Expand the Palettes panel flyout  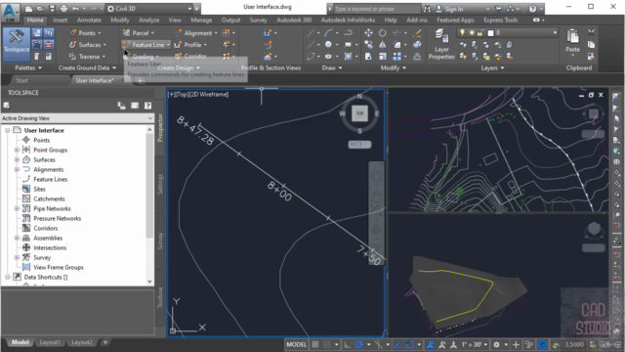[x=28, y=67]
